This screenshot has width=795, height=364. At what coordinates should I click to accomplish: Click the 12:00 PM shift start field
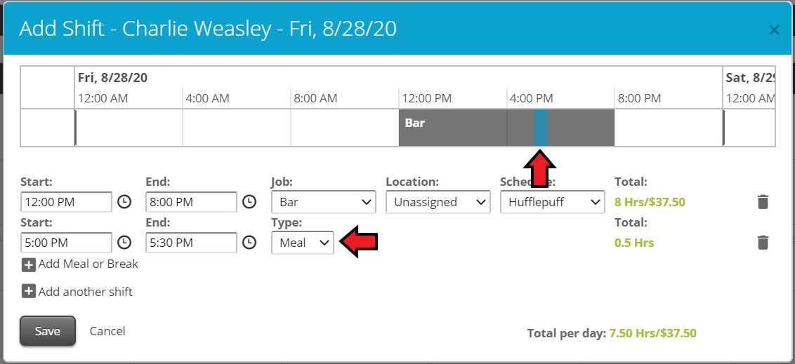(x=67, y=202)
